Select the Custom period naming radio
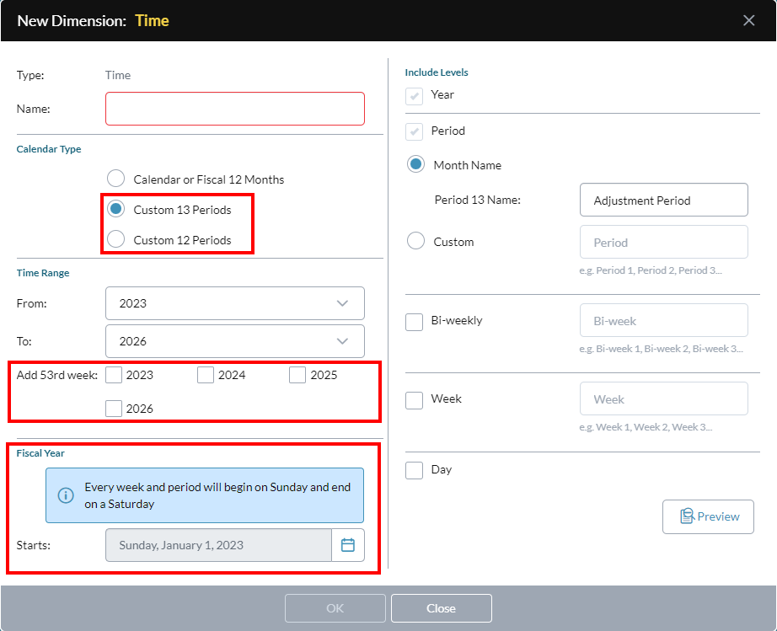 (x=415, y=241)
